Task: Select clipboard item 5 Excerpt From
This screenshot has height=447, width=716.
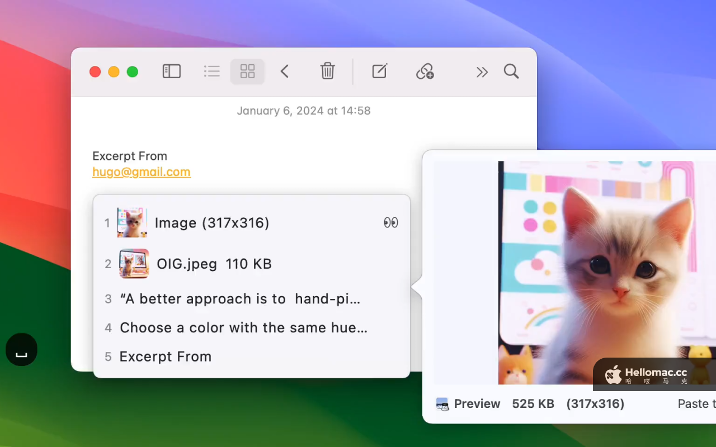Action: 252,356
